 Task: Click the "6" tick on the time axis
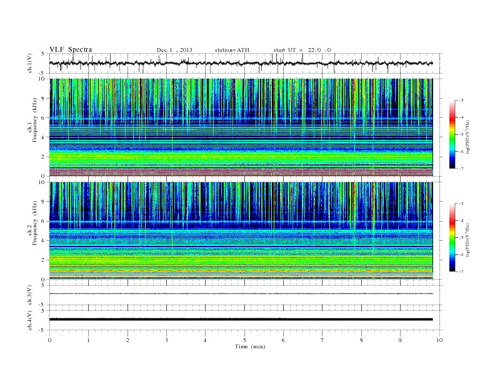pyautogui.click(x=283, y=340)
